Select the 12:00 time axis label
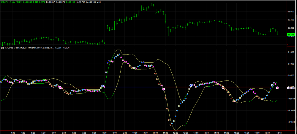297x134 pixels. pos(176,133)
